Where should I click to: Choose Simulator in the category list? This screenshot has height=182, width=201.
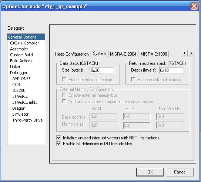coord(20,114)
